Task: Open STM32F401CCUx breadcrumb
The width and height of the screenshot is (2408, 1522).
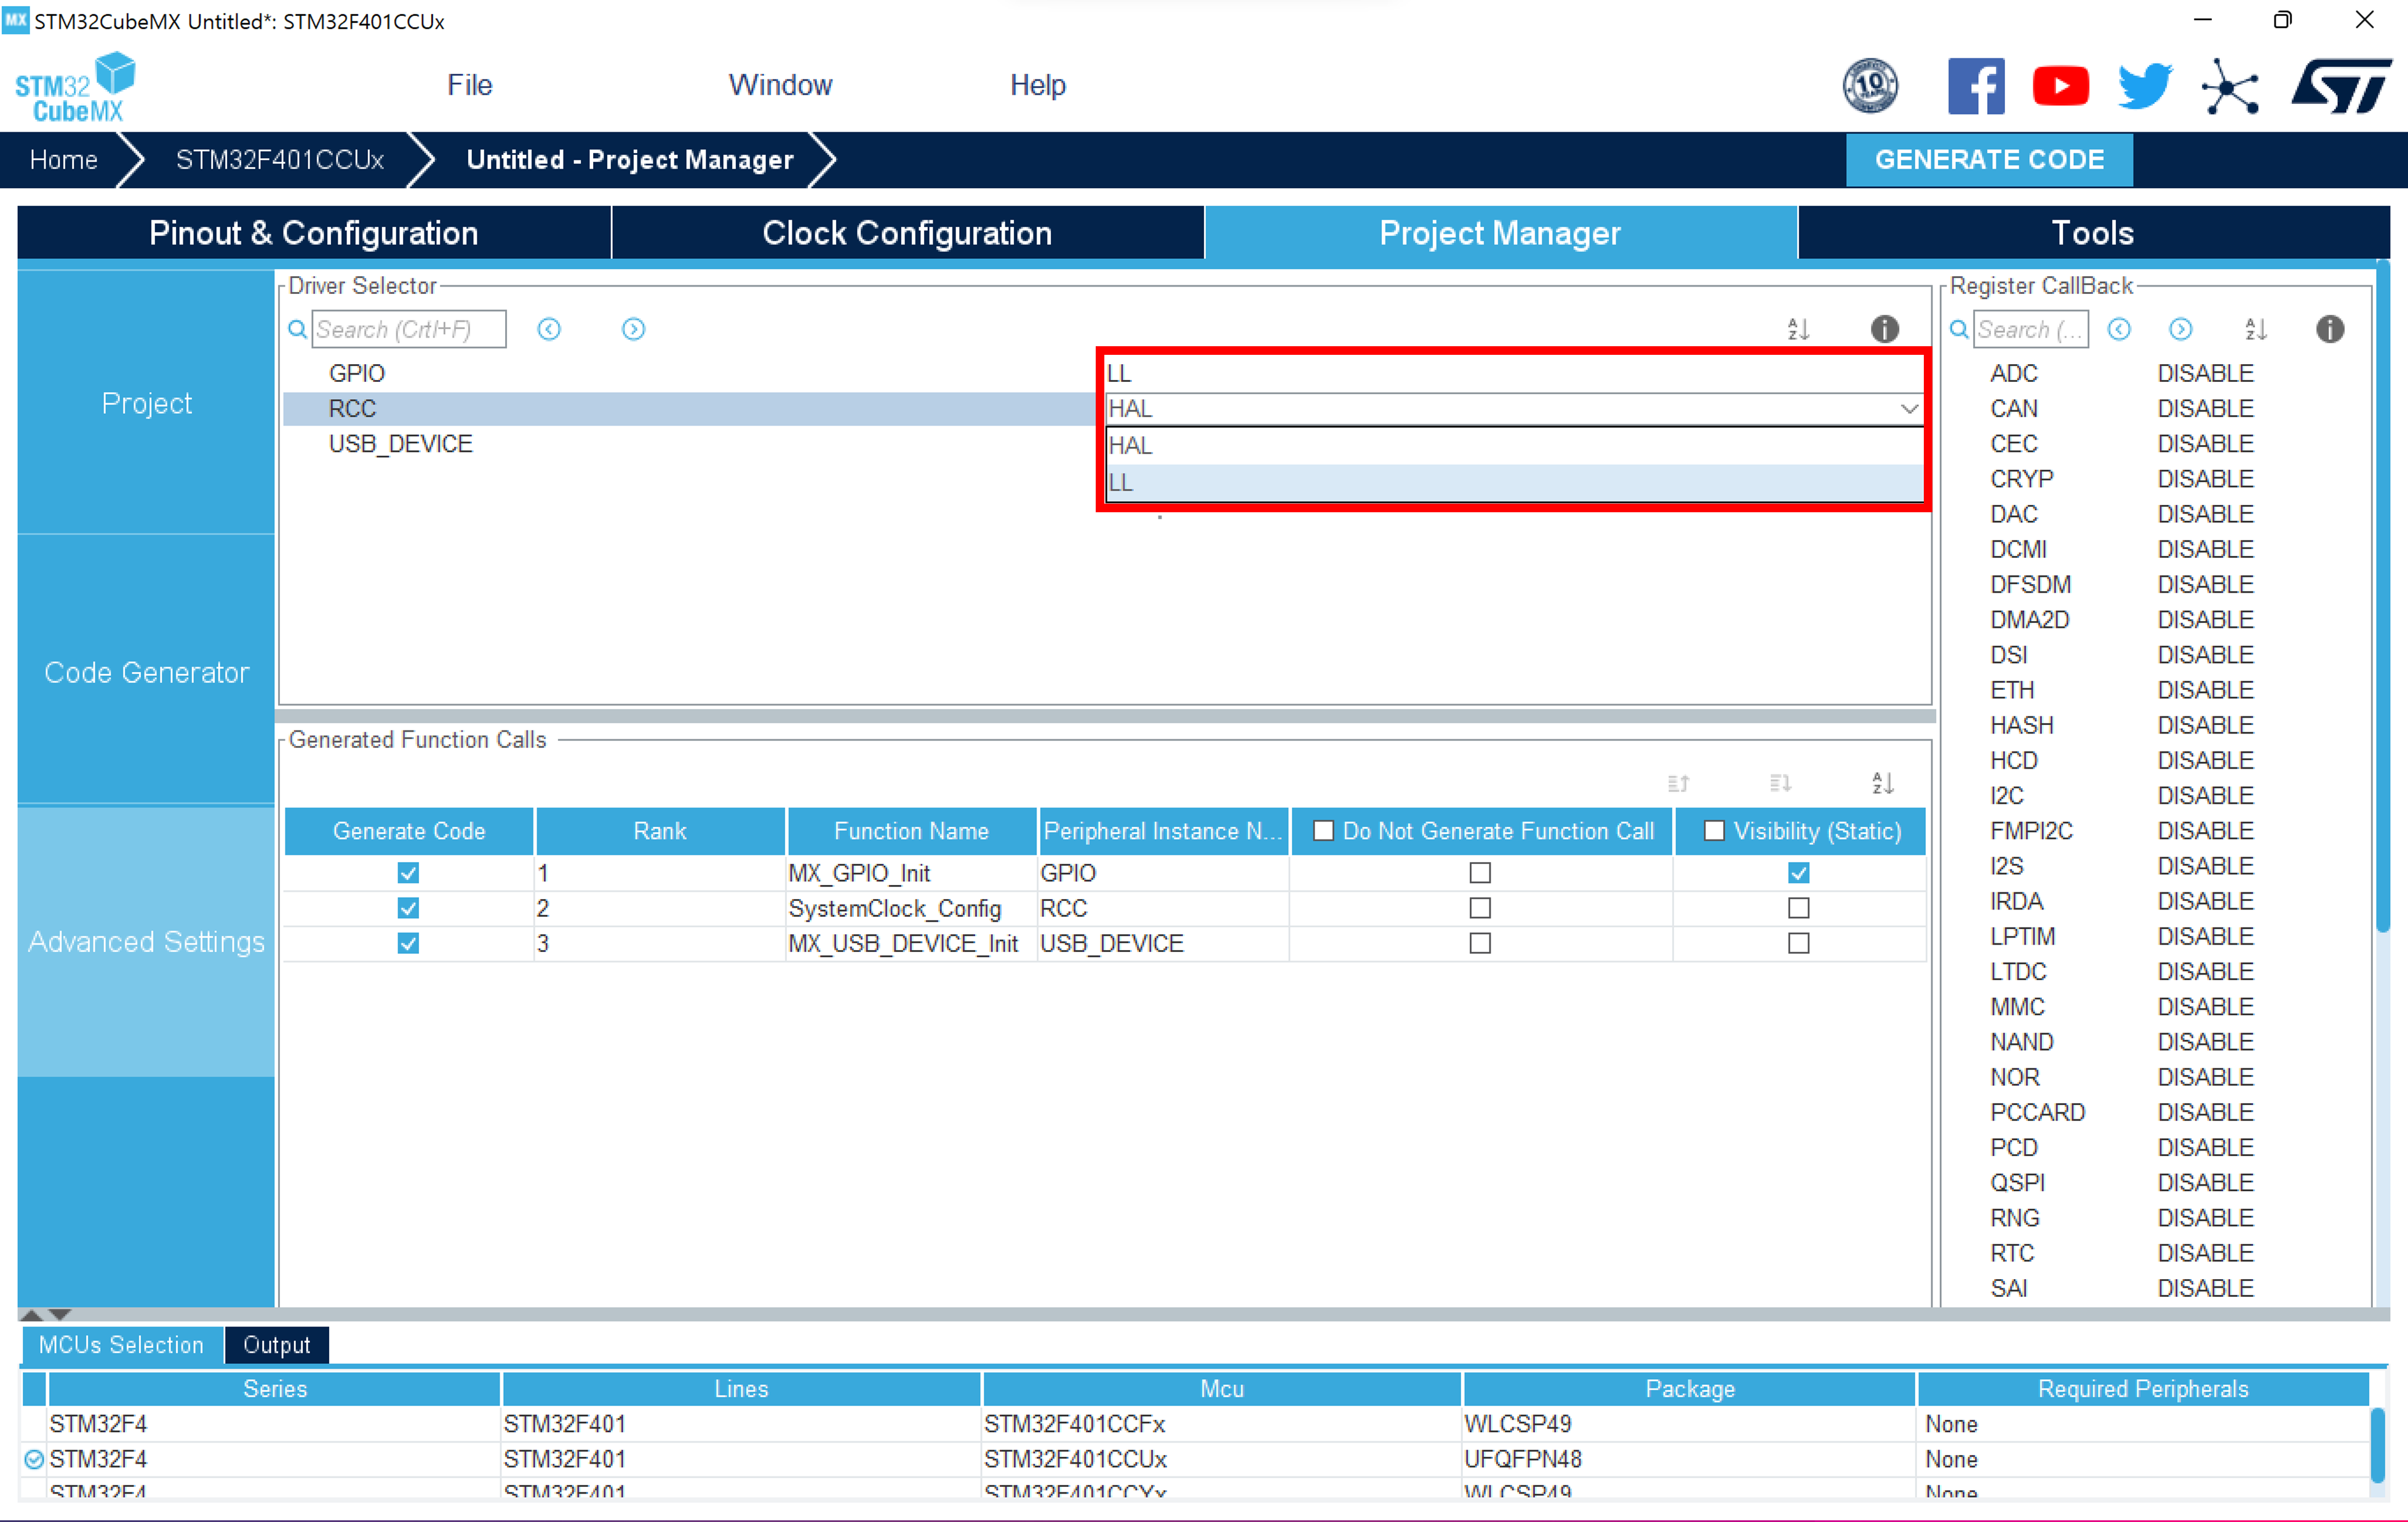Action: click(280, 160)
